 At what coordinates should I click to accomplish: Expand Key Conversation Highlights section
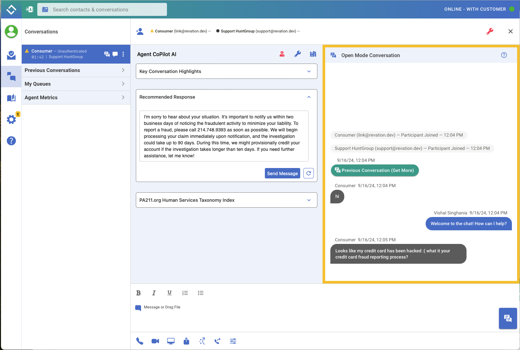click(226, 71)
